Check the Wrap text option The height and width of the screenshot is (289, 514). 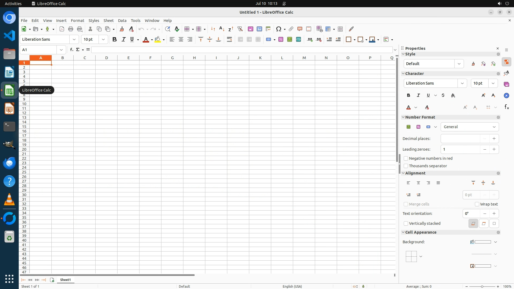[477, 204]
